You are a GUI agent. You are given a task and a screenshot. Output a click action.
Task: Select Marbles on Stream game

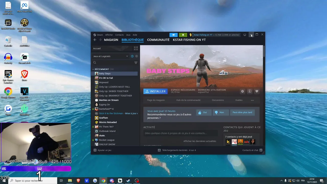(115, 100)
